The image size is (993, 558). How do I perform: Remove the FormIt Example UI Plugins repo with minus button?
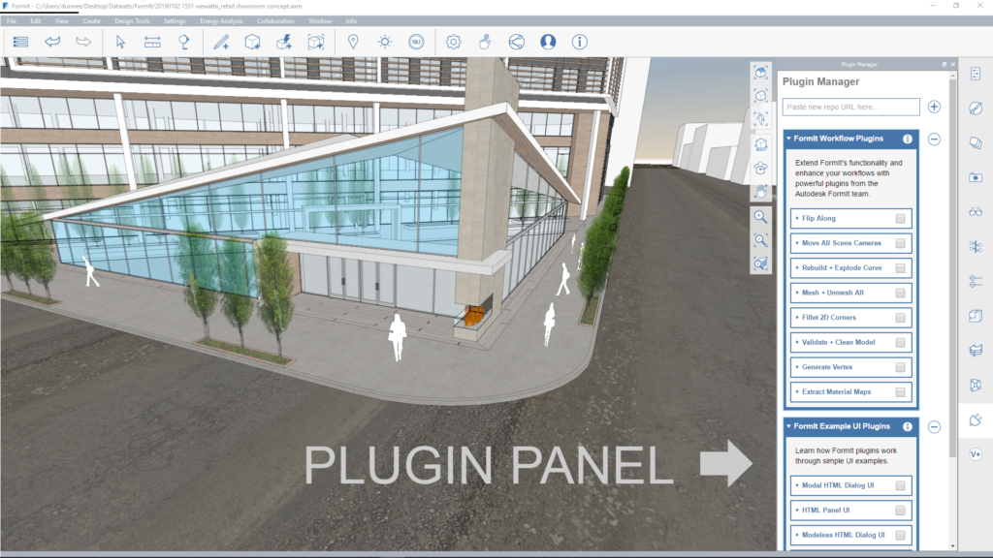pyautogui.click(x=934, y=427)
